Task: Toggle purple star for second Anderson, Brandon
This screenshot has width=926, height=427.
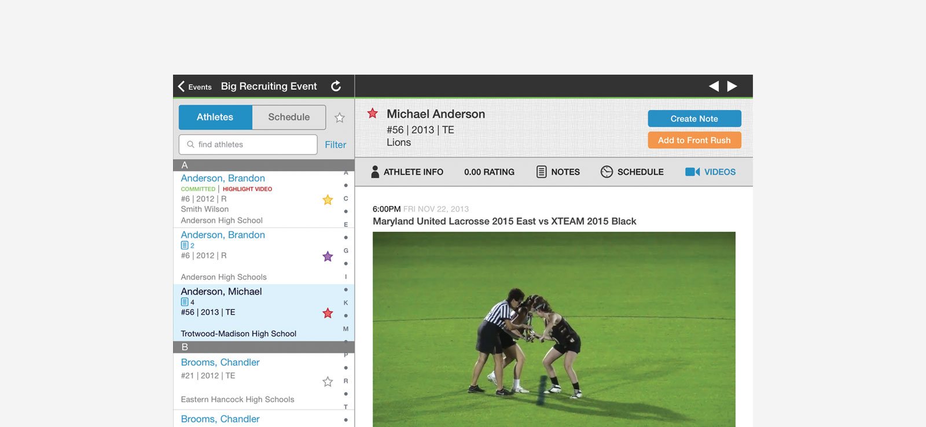Action: (328, 256)
